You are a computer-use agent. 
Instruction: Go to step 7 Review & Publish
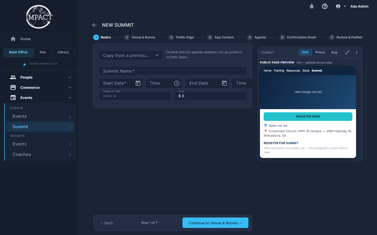(346, 37)
